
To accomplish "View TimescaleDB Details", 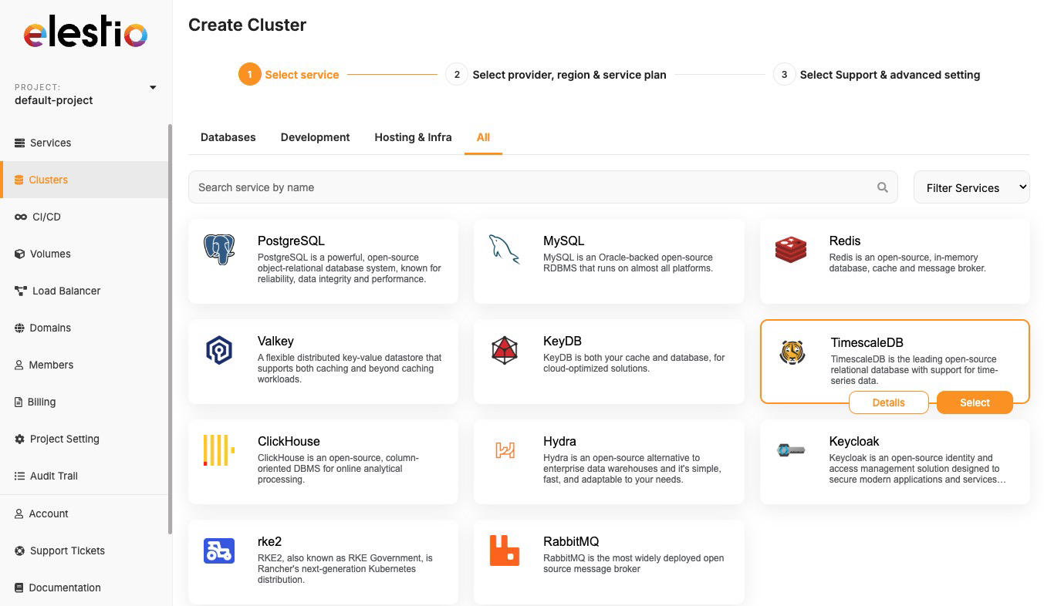I will point(888,402).
